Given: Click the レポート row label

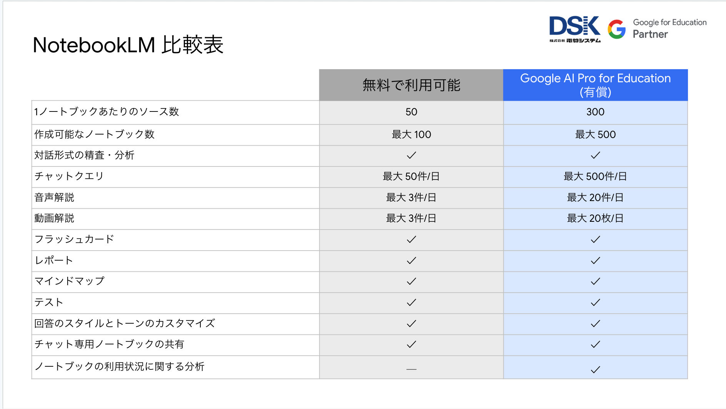Looking at the screenshot, I should (x=53, y=260).
